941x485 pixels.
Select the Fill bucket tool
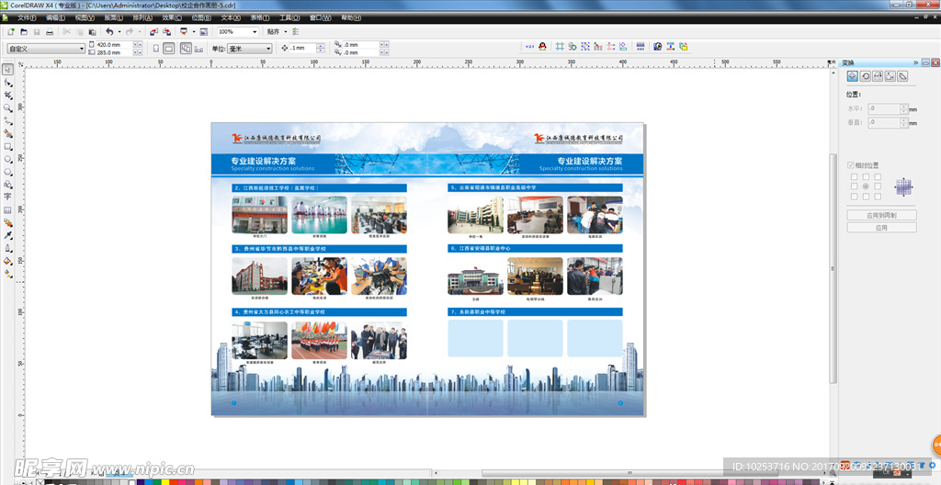[x=7, y=261]
